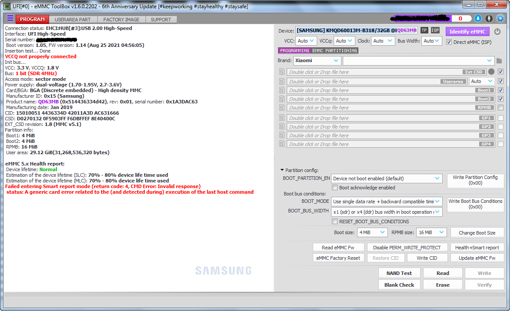510x311 pixels.
Task: Select the PROGRAMMING sub-tab
Action: click(295, 51)
